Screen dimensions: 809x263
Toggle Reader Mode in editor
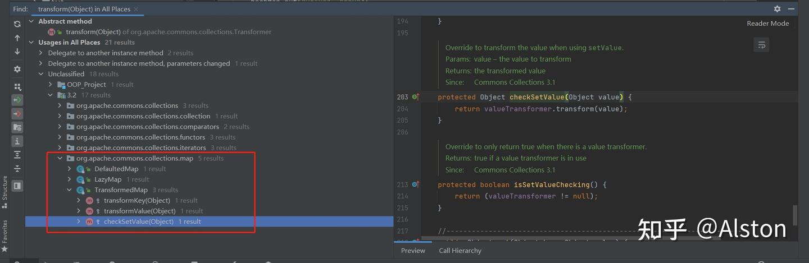click(x=767, y=24)
